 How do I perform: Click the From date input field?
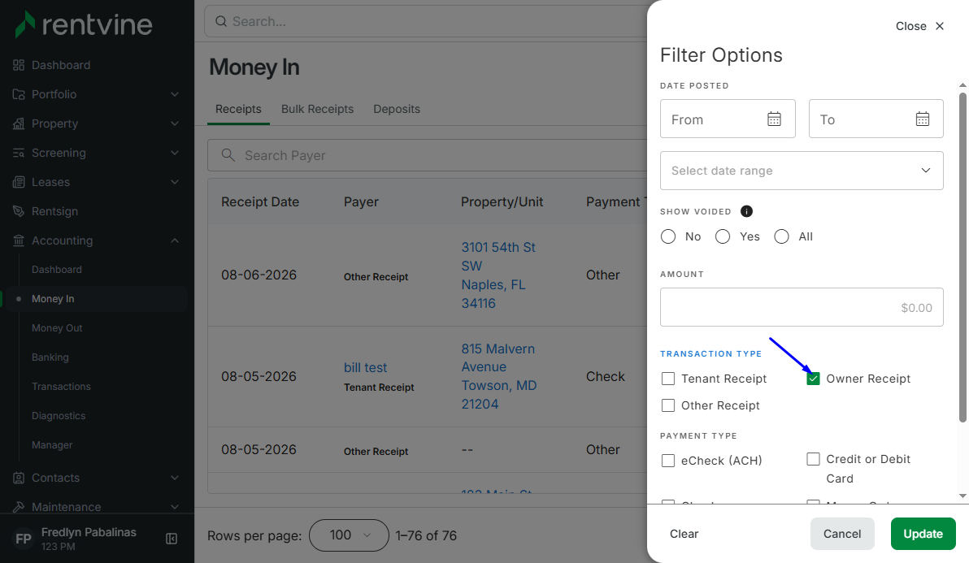[728, 119]
